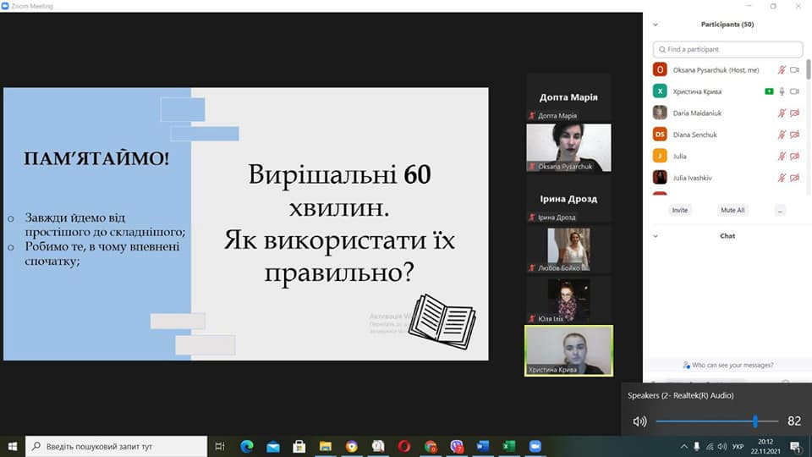Image resolution: width=812 pixels, height=457 pixels.
Task: Collapse the Participants panel with its chevron
Action: (656, 25)
